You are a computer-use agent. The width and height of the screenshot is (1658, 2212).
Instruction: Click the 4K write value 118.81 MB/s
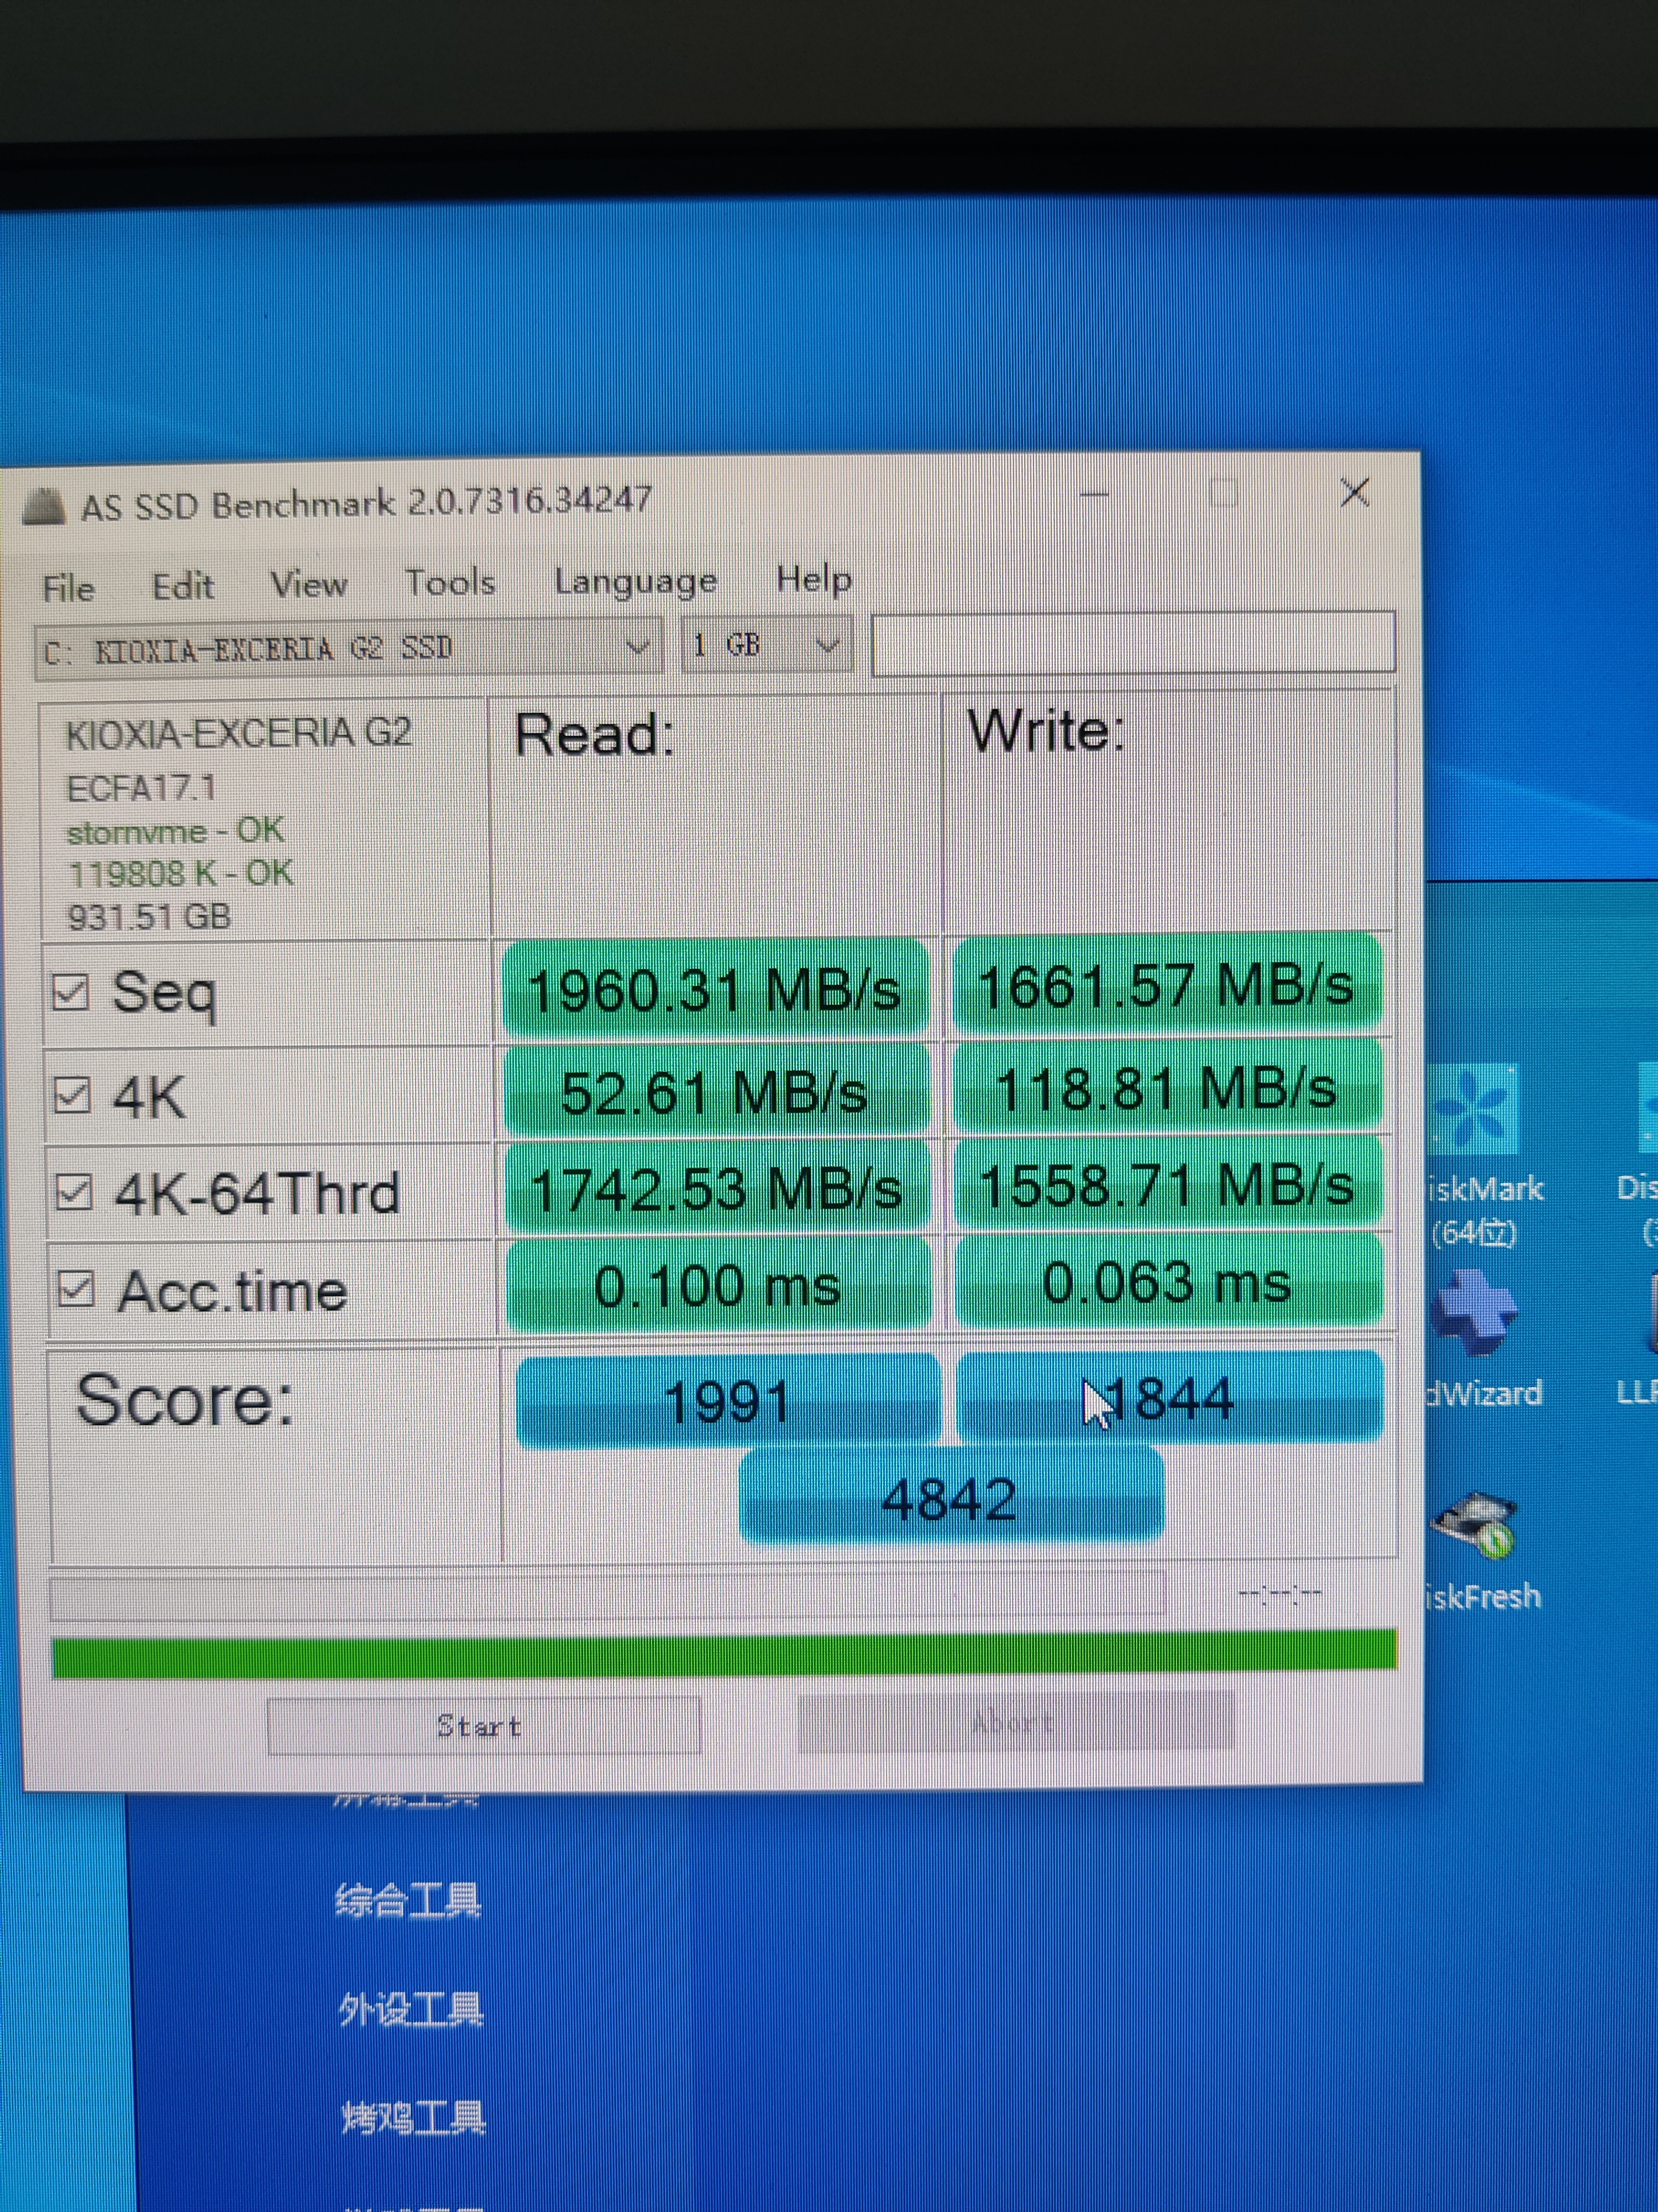tap(1167, 1087)
